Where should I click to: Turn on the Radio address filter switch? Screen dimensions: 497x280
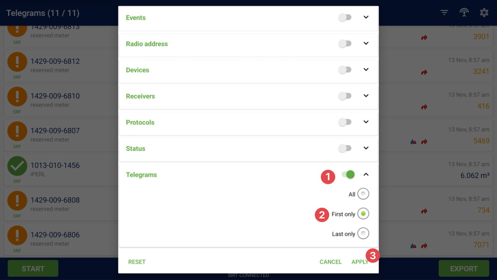(345, 44)
